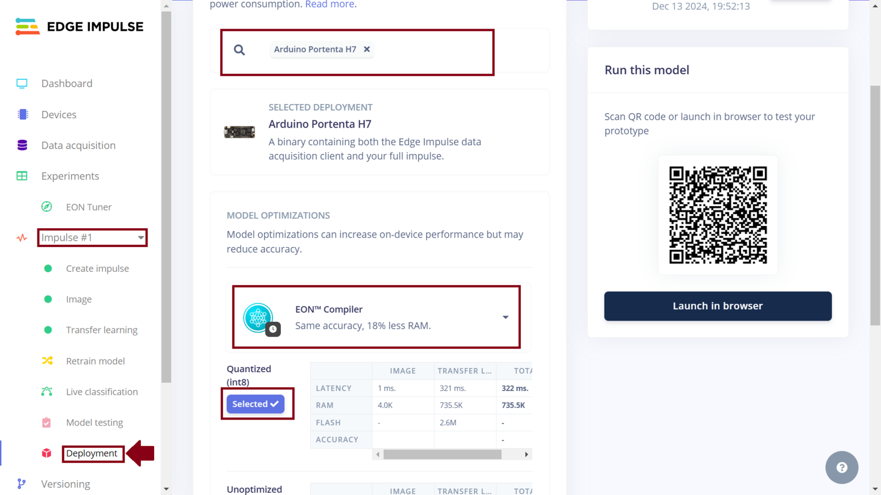Open the help question mark bubble
This screenshot has width=881, height=495.
point(841,468)
